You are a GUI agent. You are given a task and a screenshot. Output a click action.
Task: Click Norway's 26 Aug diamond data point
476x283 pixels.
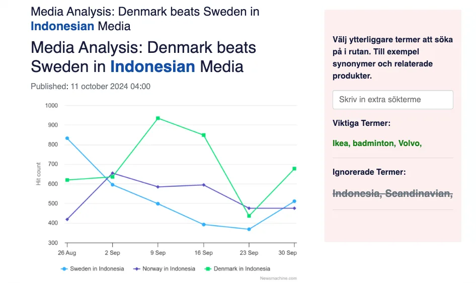(x=67, y=219)
